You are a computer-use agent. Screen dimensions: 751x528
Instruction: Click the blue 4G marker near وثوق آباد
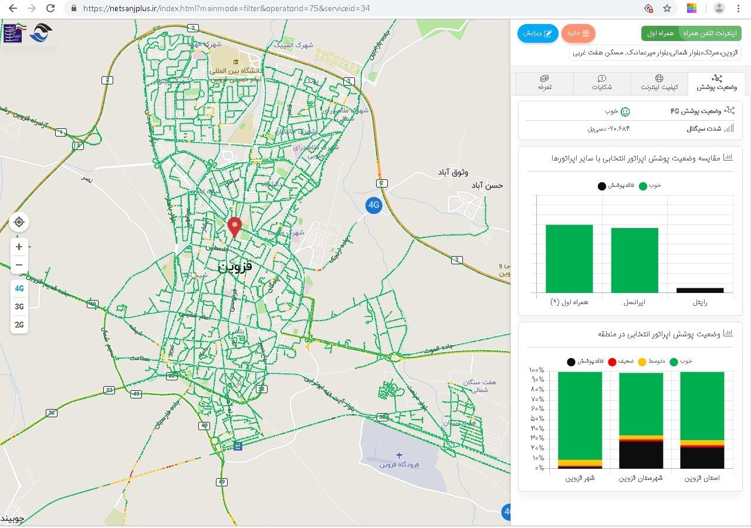pos(374,205)
